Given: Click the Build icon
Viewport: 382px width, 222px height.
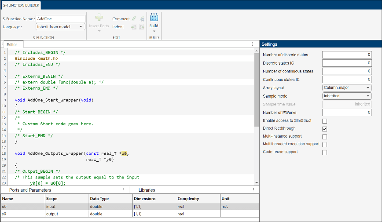Looking at the screenshot, I should point(154,17).
